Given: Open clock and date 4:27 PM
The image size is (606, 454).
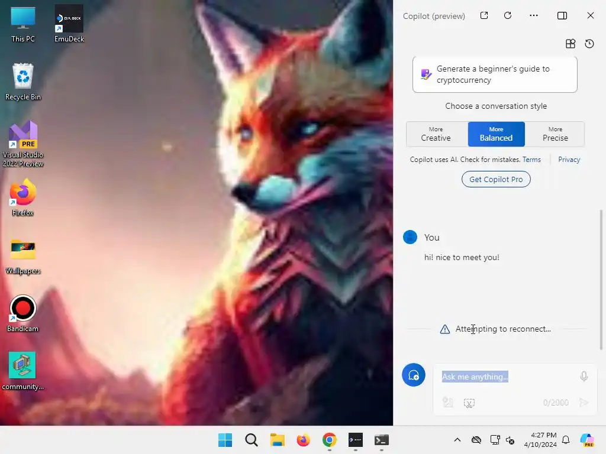Looking at the screenshot, I should 540,440.
